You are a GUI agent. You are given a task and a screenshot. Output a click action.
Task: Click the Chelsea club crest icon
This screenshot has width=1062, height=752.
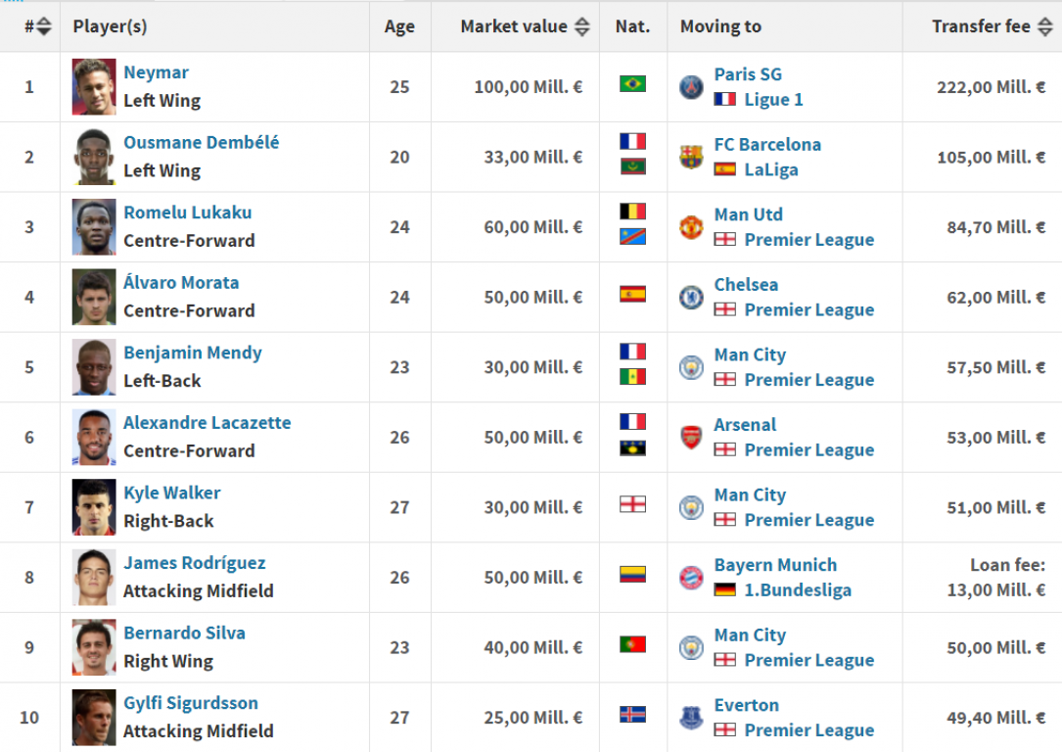[x=692, y=297]
